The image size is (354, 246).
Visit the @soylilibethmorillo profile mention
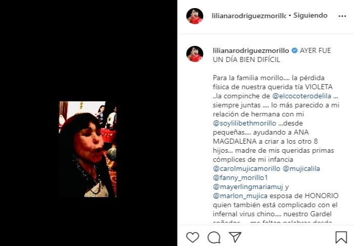pos(244,124)
